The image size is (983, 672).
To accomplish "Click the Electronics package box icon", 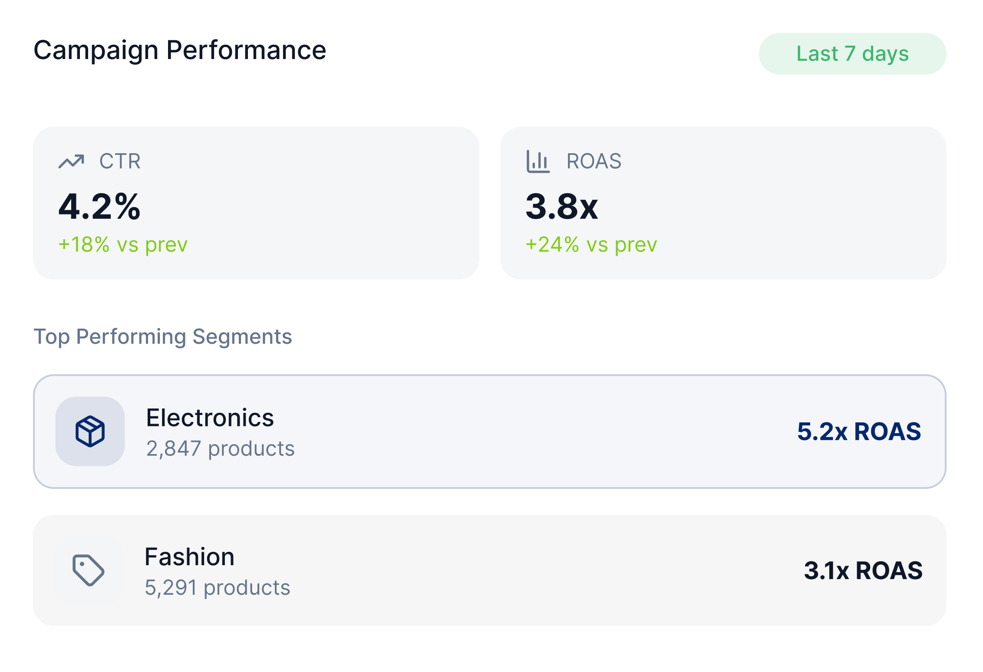I will (90, 431).
